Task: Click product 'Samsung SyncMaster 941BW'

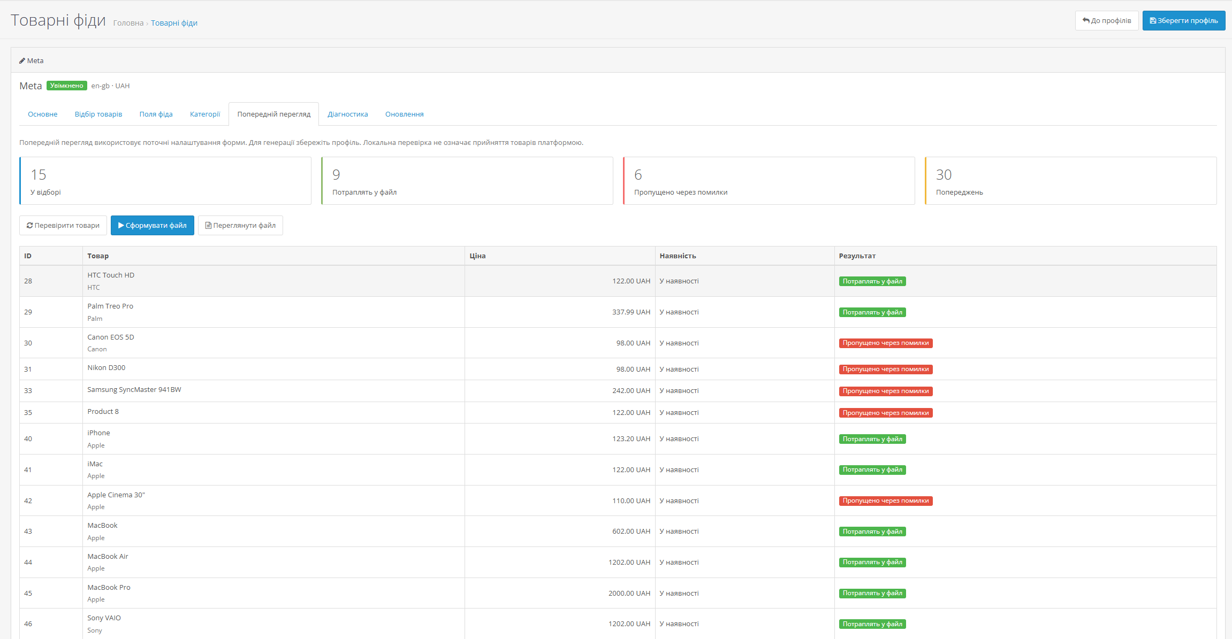Action: [x=134, y=390]
